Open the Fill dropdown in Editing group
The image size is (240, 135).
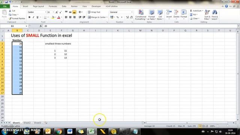[193, 15]
